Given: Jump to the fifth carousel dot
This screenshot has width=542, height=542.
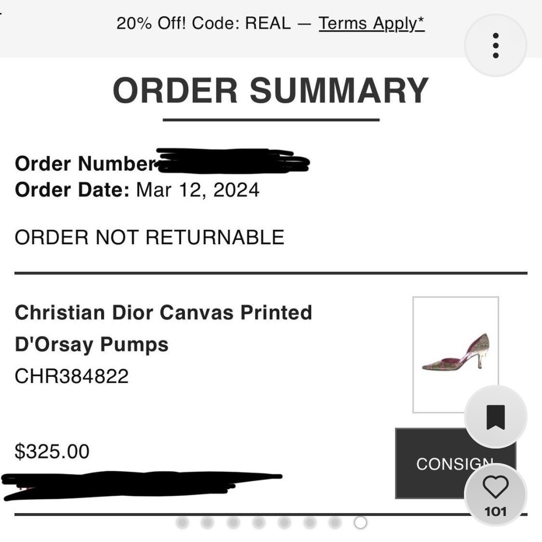Looking at the screenshot, I should 284,522.
